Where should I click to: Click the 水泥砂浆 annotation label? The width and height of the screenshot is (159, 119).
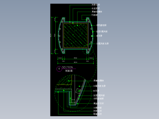96,8
